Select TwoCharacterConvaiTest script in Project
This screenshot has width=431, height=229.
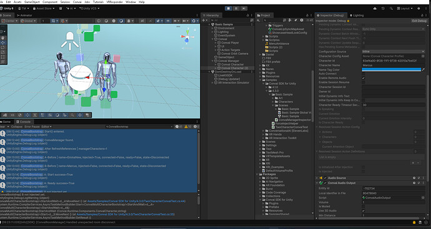292,127
